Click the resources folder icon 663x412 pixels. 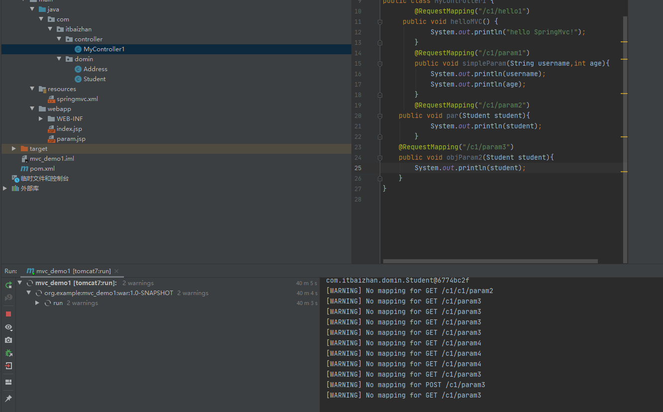[x=42, y=89]
